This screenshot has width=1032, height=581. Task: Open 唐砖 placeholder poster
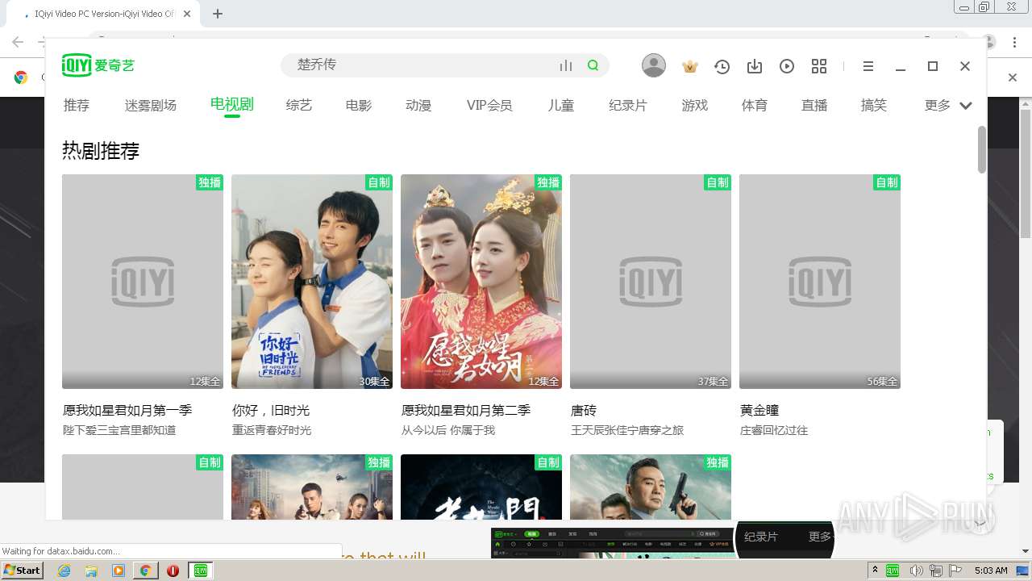click(x=651, y=282)
